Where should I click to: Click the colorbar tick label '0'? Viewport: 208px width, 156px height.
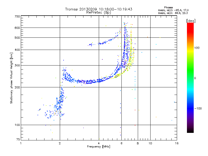point(195,78)
